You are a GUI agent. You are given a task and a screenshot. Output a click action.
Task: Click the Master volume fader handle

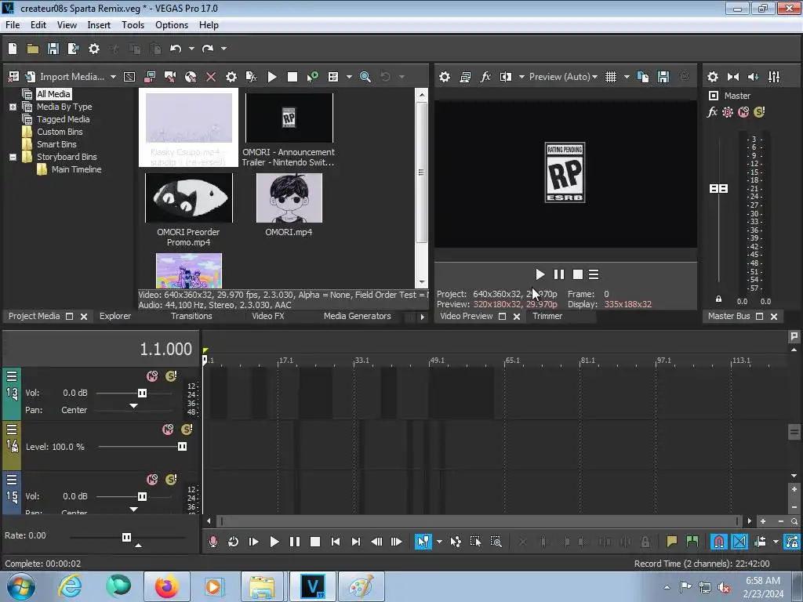718,188
